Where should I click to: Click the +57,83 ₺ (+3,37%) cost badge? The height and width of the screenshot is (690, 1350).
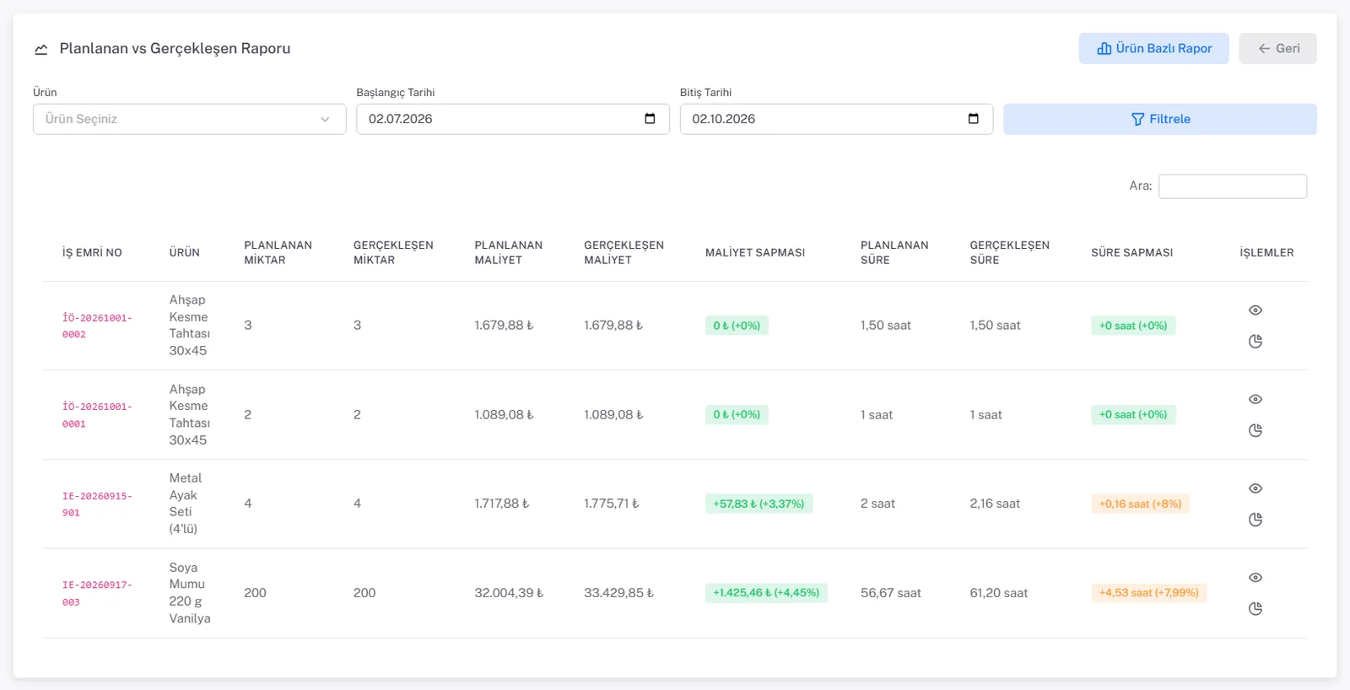(x=759, y=504)
